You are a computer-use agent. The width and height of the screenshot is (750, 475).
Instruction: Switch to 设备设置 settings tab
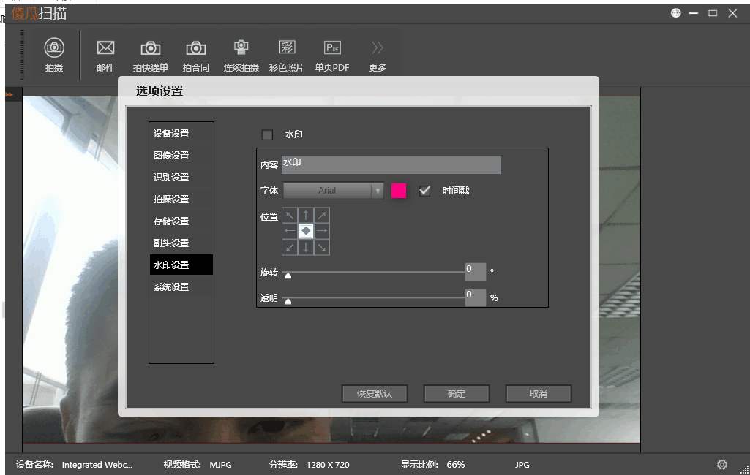(181, 133)
